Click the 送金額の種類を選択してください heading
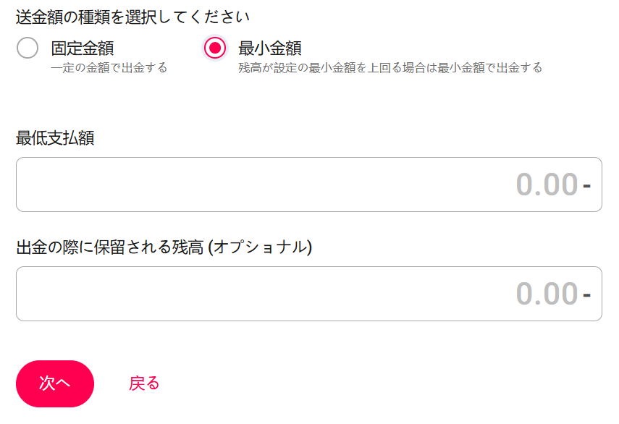The width and height of the screenshot is (619, 424). [x=132, y=17]
